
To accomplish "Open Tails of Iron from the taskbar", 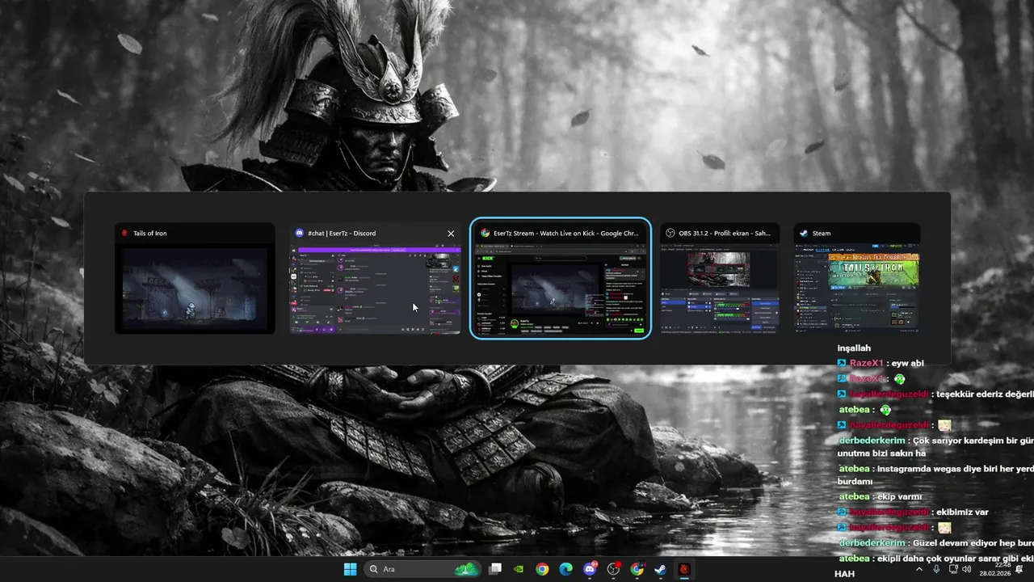I will (684, 569).
